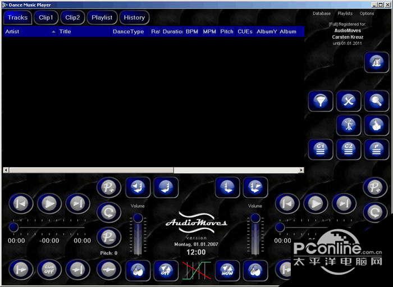Click the fade NOW button

click(x=227, y=271)
